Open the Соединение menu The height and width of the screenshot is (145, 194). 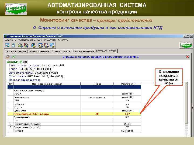pyautogui.click(x=11, y=40)
